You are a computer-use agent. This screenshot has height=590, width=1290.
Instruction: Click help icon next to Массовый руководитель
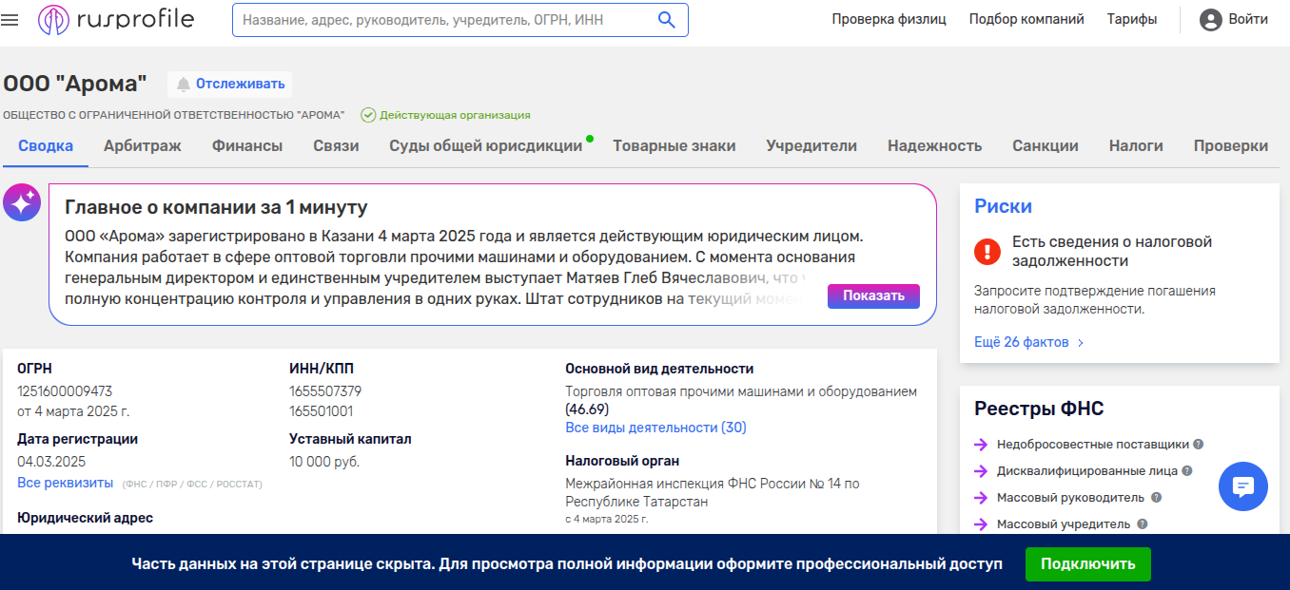coord(1156,497)
